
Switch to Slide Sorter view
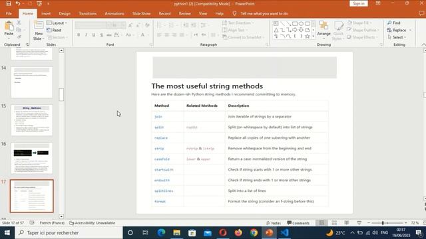coord(334,223)
